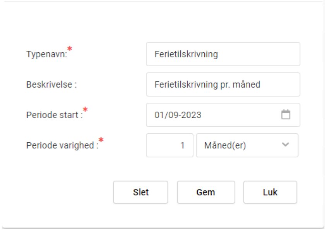
Task: Close the dialog with Luk
Action: click(x=270, y=192)
